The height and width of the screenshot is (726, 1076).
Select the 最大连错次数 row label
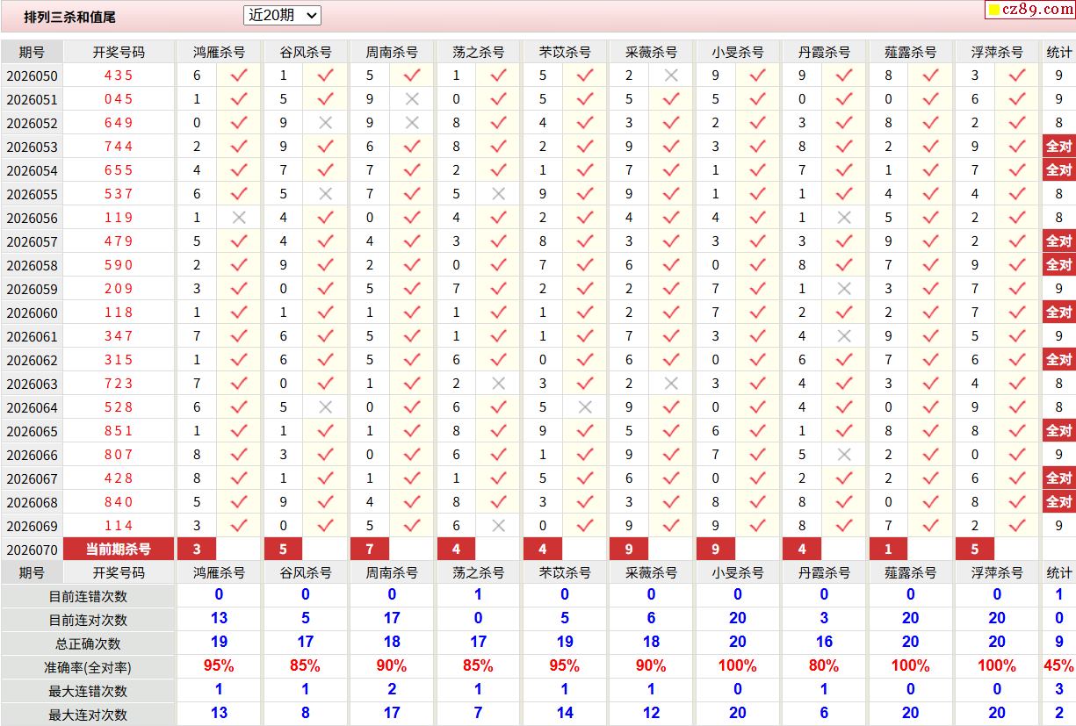[88, 691]
